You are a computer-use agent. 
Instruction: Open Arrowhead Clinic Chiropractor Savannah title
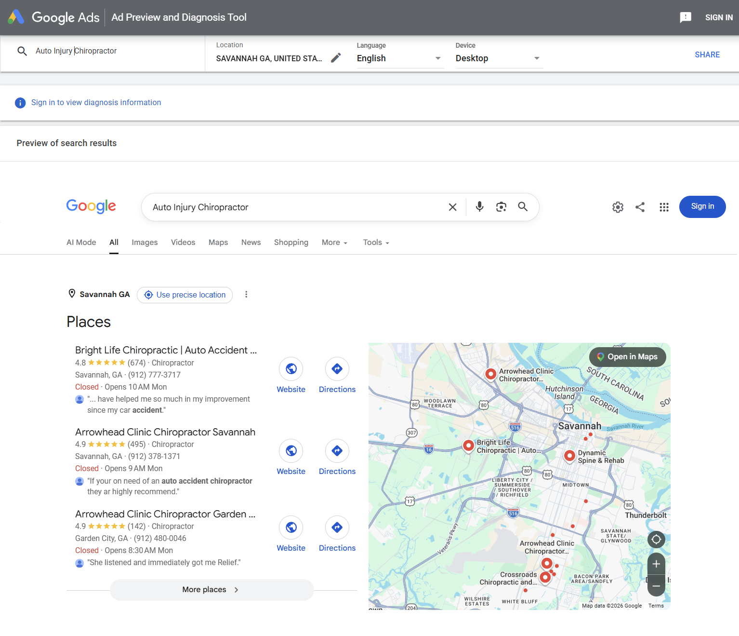(165, 432)
